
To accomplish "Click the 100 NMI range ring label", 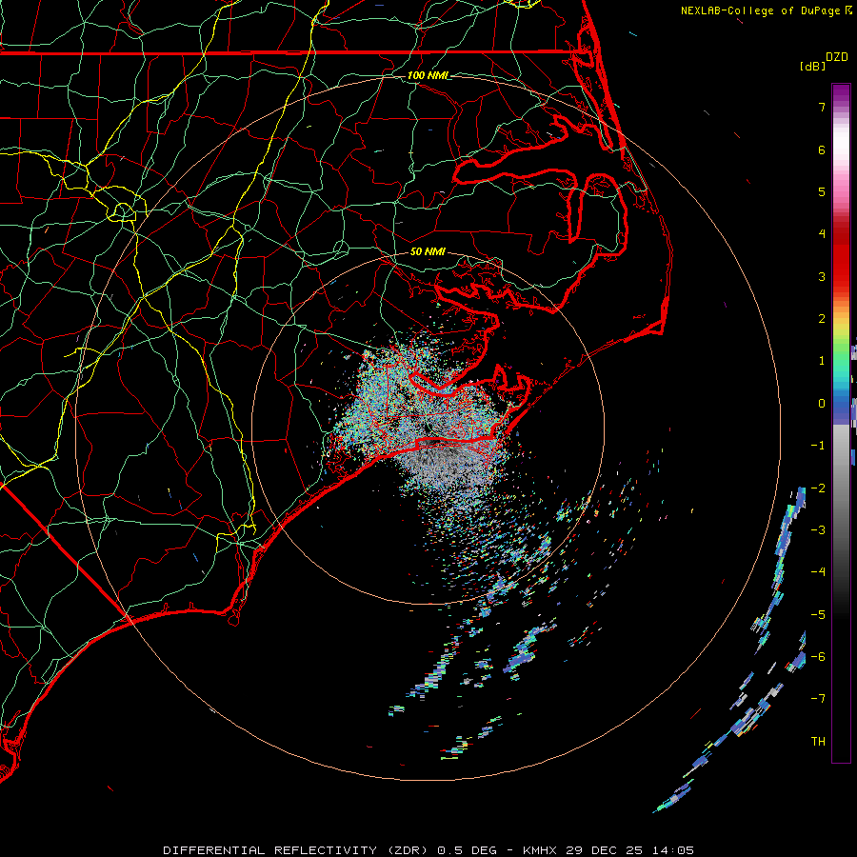I will point(427,75).
